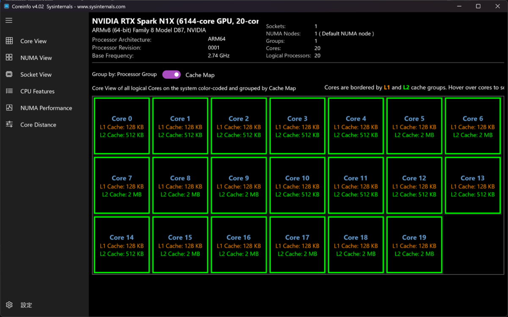Click the ARM64 architecture value
Viewport: 508px width, 317px height.
point(217,39)
